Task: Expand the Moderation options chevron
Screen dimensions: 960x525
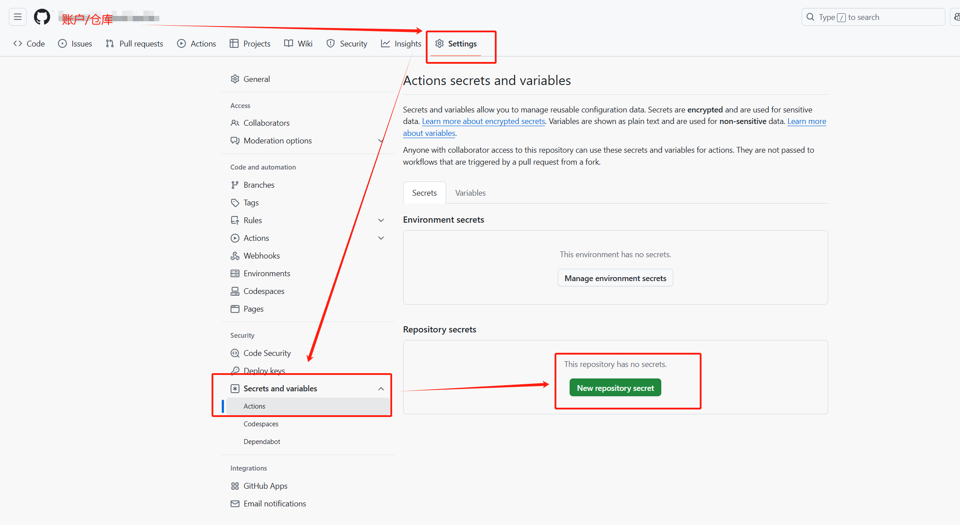Action: coord(381,141)
